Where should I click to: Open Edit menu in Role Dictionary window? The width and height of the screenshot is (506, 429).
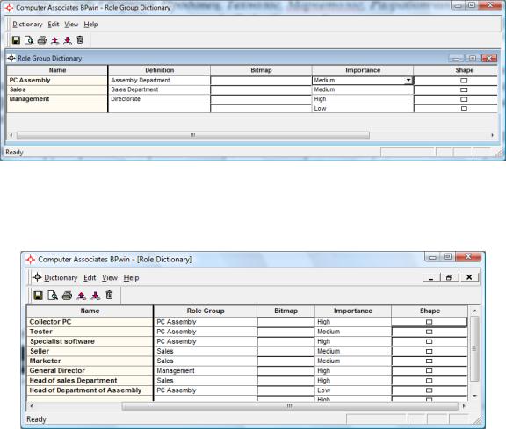[x=90, y=277]
